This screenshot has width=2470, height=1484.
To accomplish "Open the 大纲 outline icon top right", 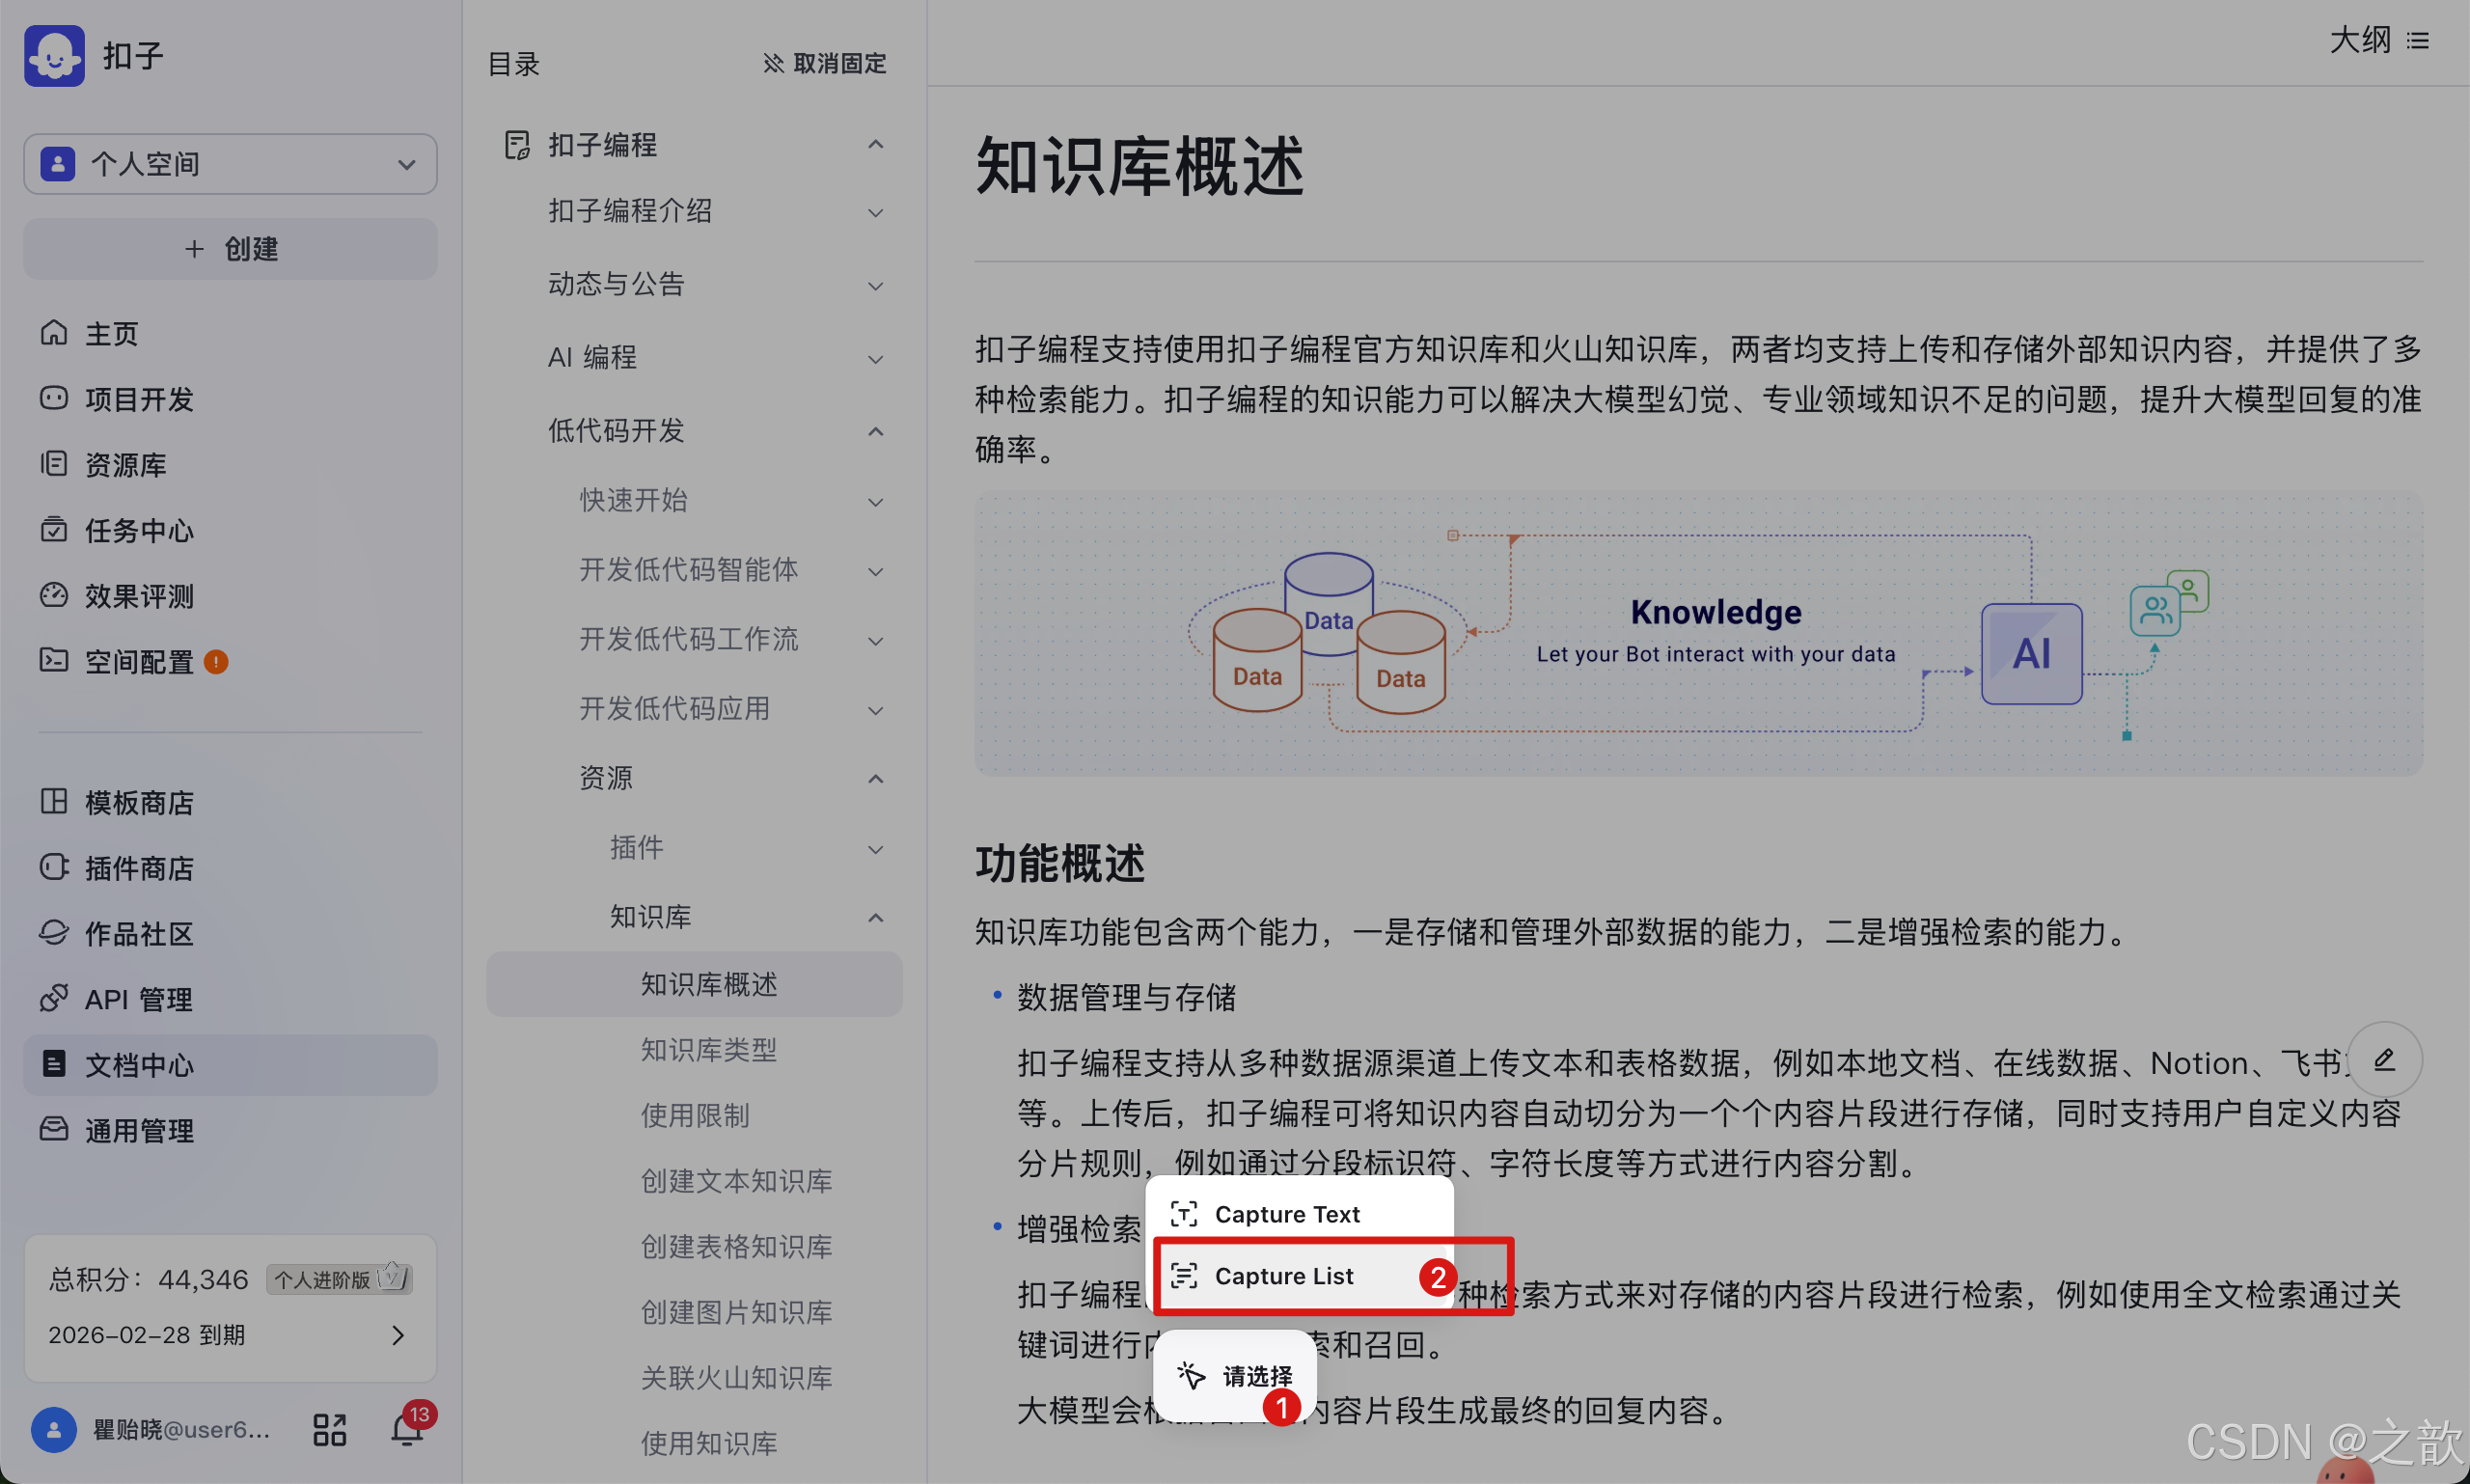I will (2419, 40).
